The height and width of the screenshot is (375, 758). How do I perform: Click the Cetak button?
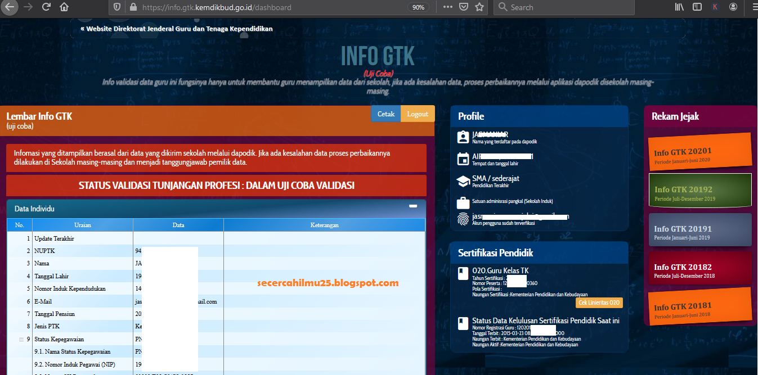click(386, 114)
